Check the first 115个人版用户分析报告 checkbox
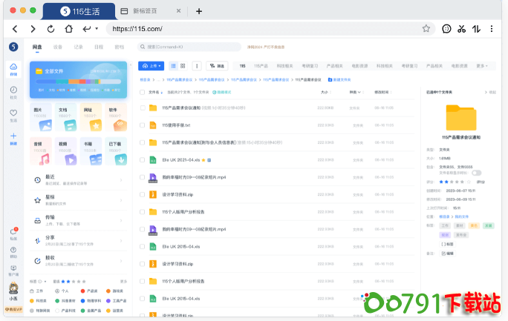Image resolution: width=508 pixels, height=321 pixels. click(143, 212)
